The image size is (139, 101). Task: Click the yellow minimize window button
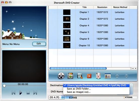6,3
